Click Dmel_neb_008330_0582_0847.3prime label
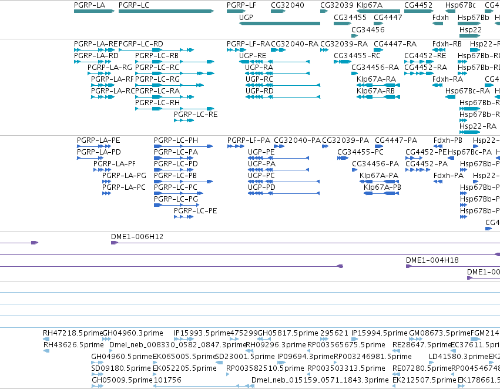Screen dimensions: 500x389 177,345
